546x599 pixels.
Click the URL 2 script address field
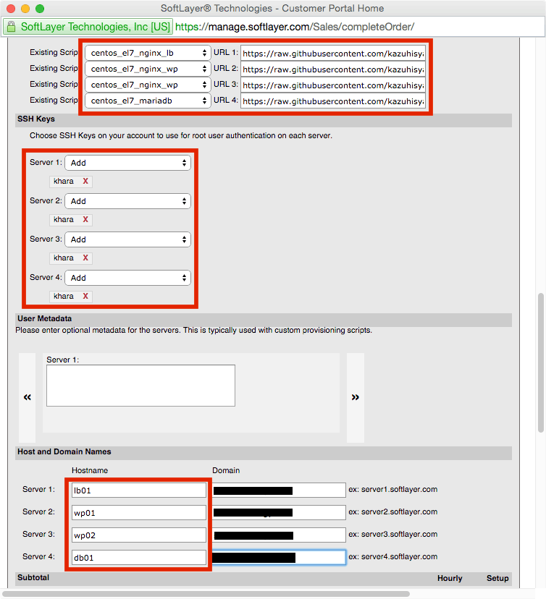(333, 69)
